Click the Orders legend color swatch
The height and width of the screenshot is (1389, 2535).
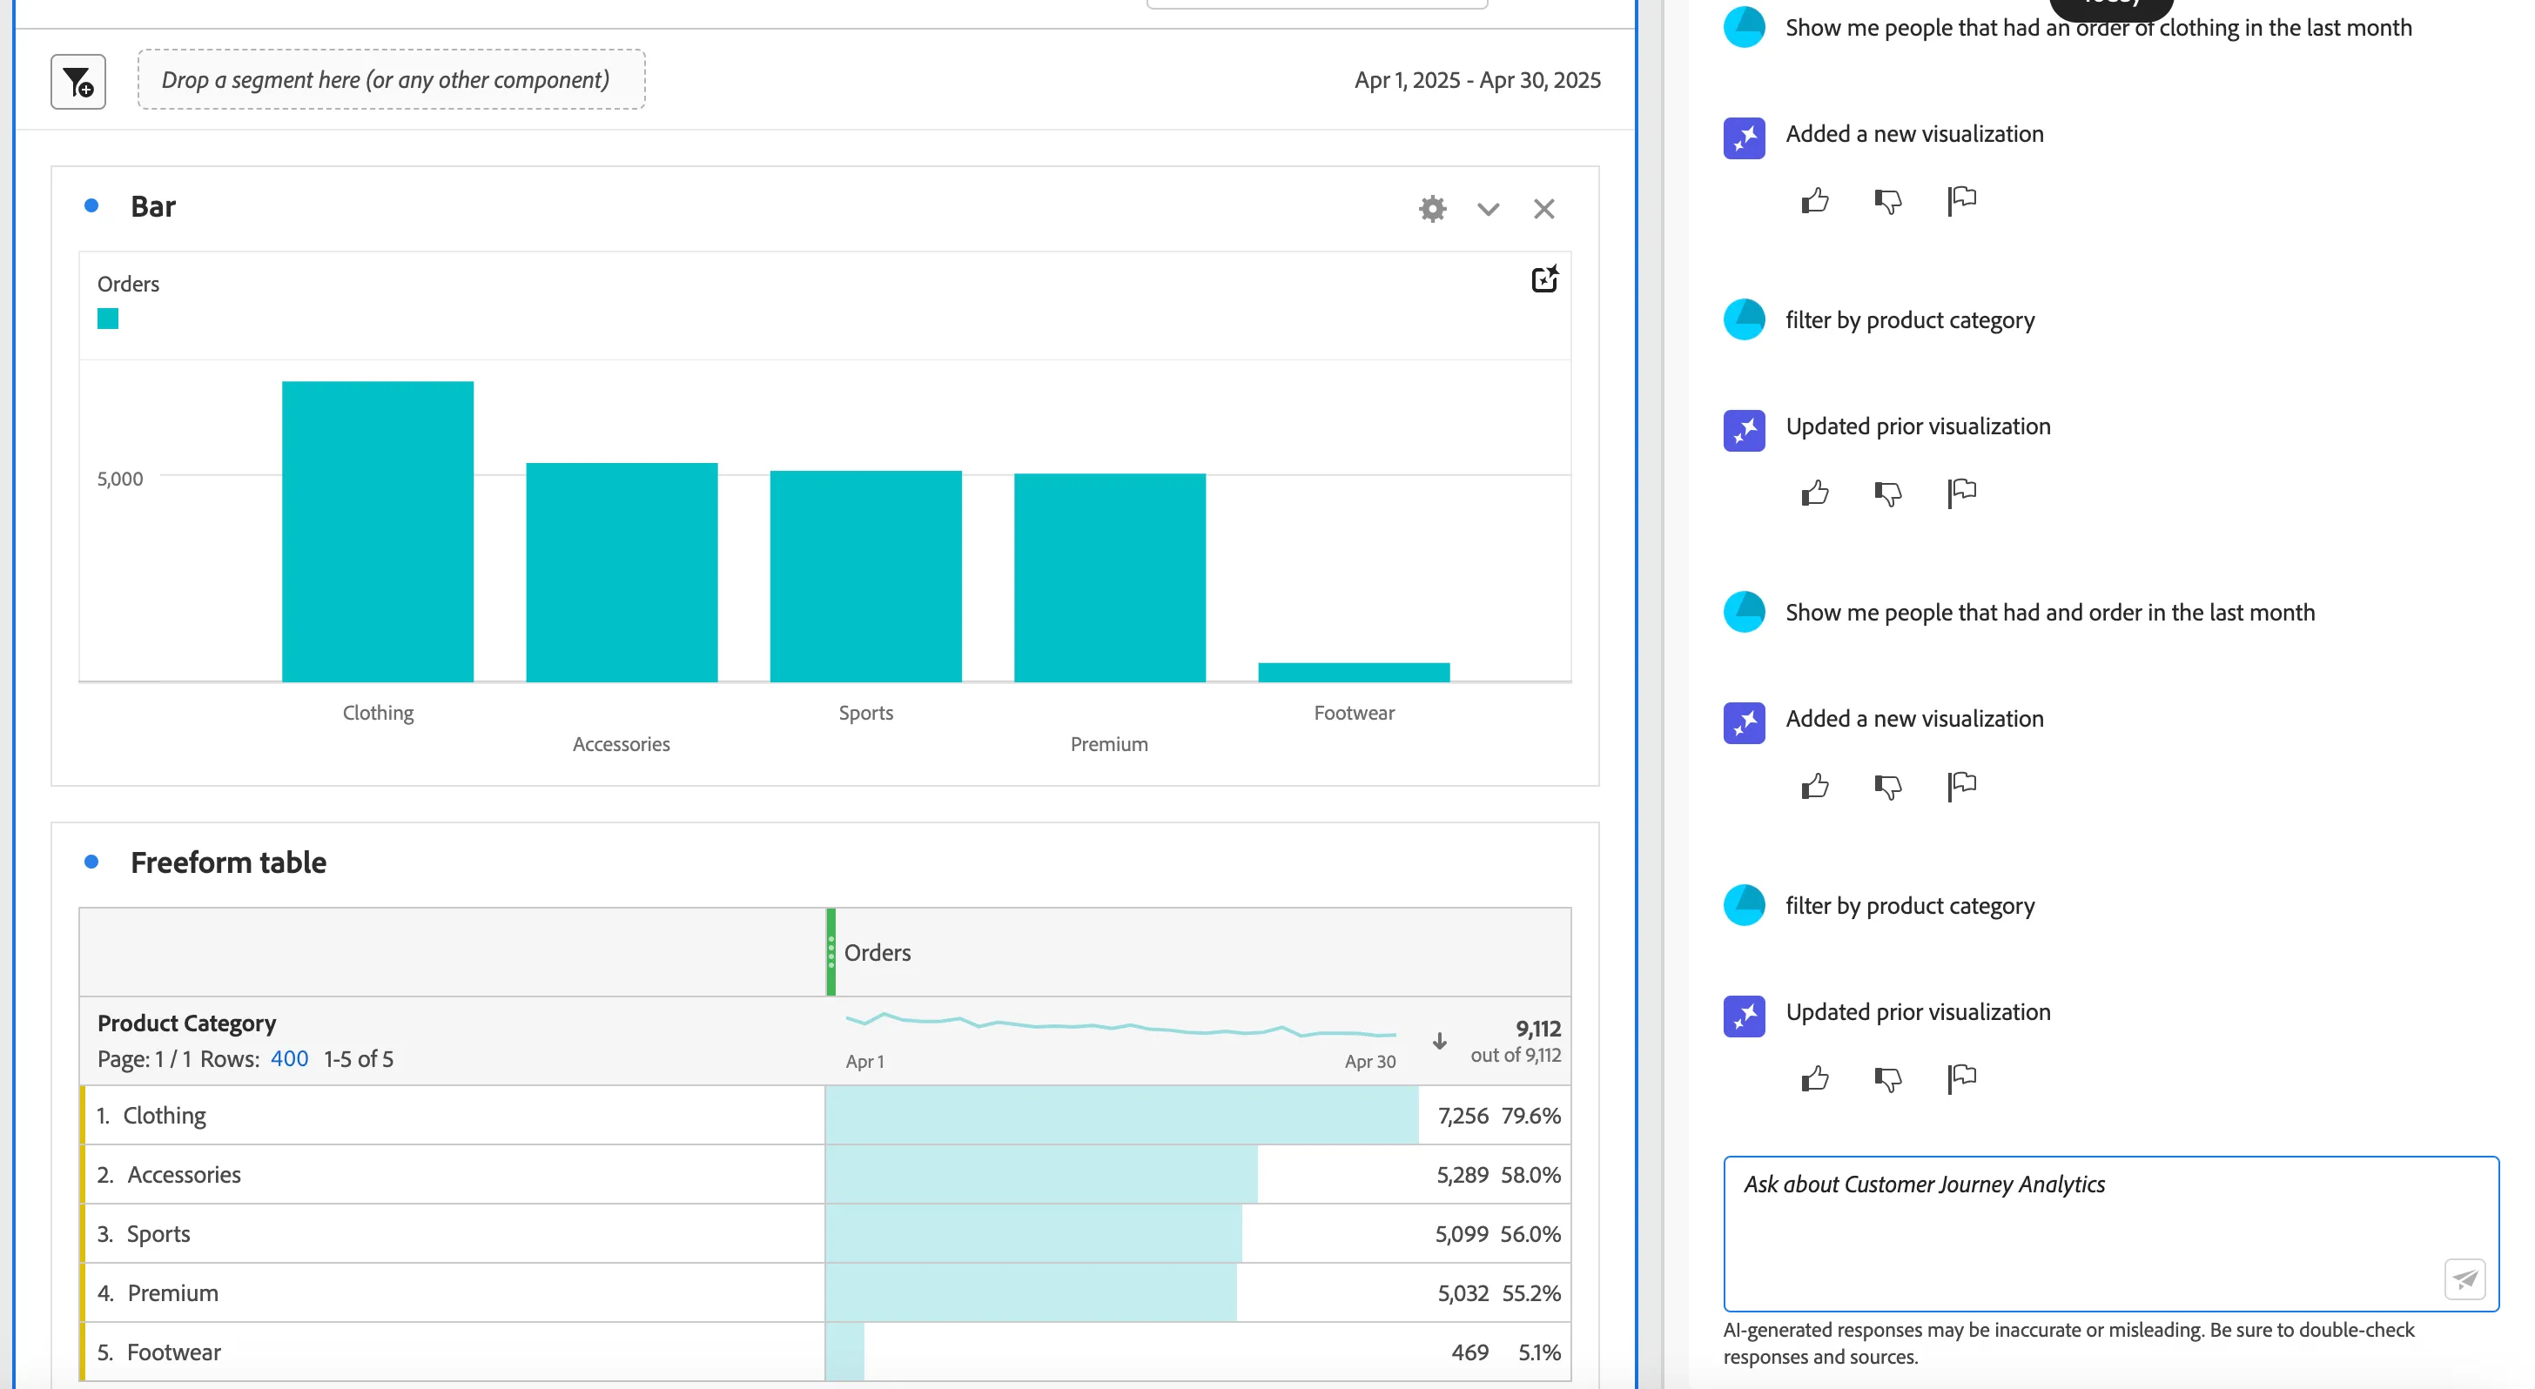point(108,319)
